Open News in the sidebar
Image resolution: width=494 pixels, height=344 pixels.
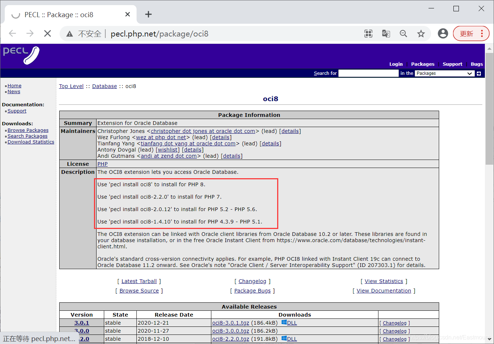click(x=14, y=92)
